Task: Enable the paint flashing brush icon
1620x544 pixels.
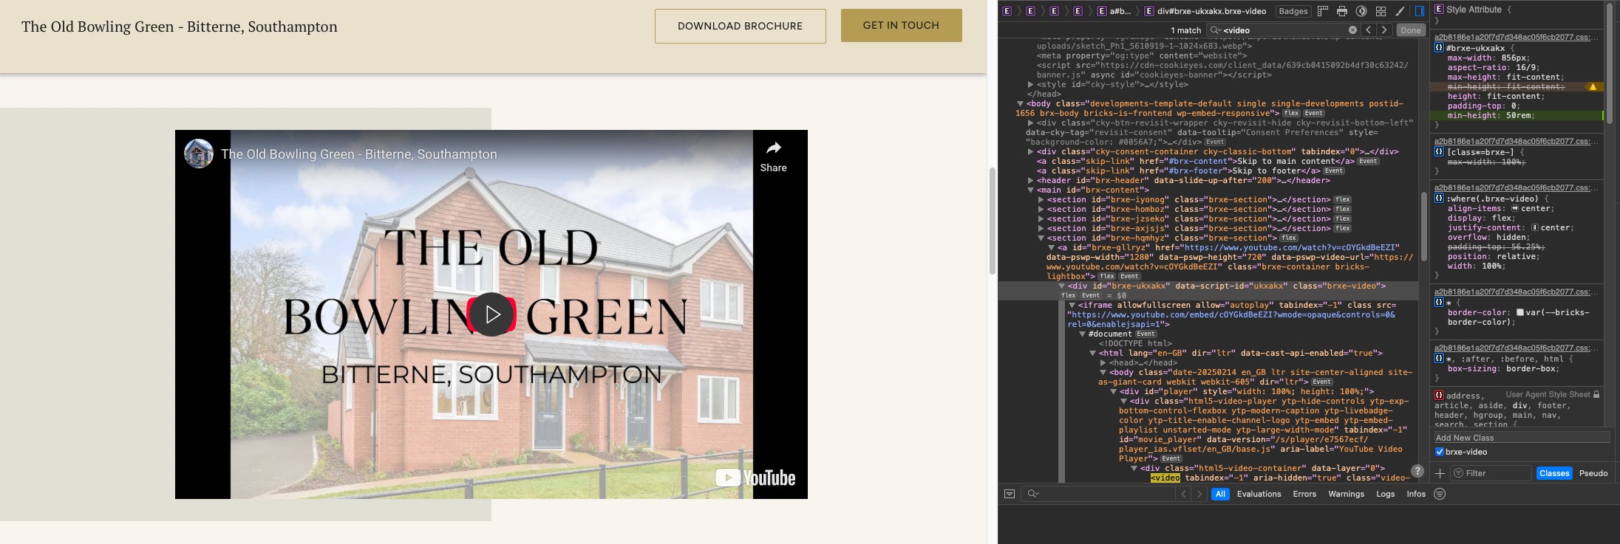Action: [x=1400, y=11]
